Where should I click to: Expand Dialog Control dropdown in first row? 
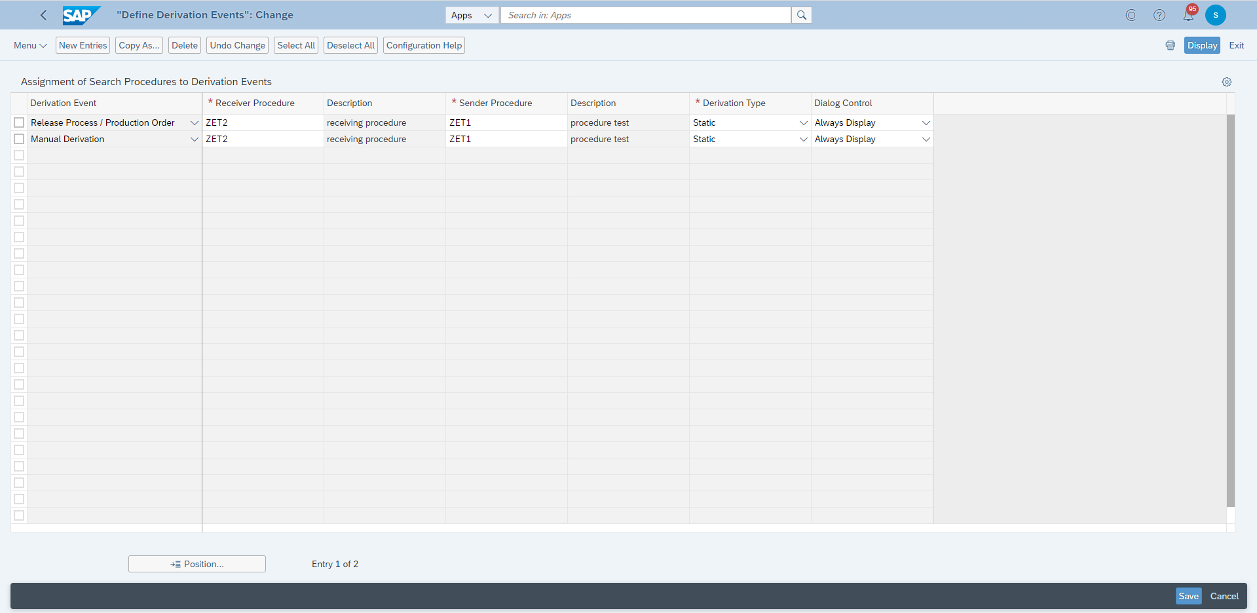[926, 123]
